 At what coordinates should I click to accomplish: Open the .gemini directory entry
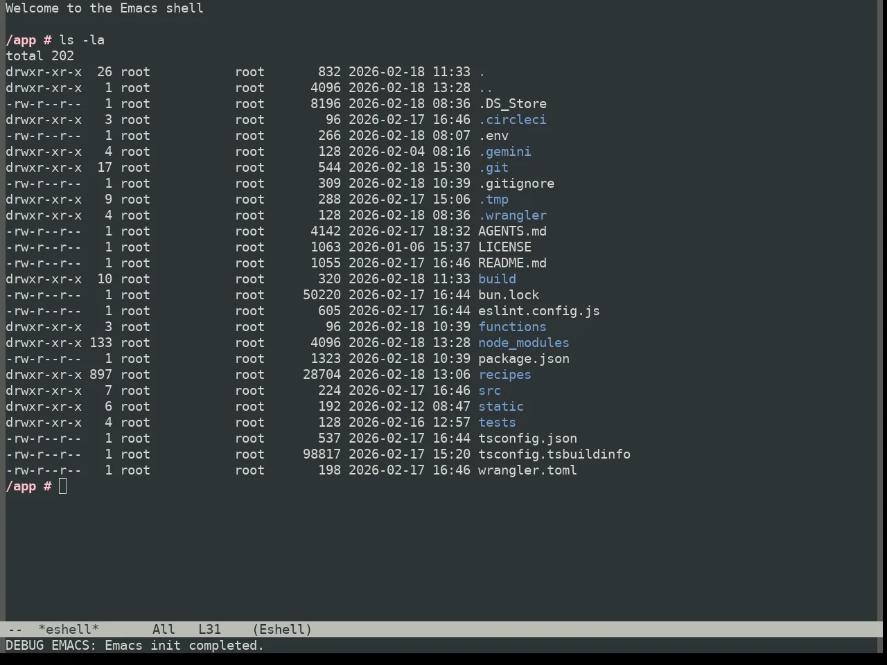pos(504,152)
